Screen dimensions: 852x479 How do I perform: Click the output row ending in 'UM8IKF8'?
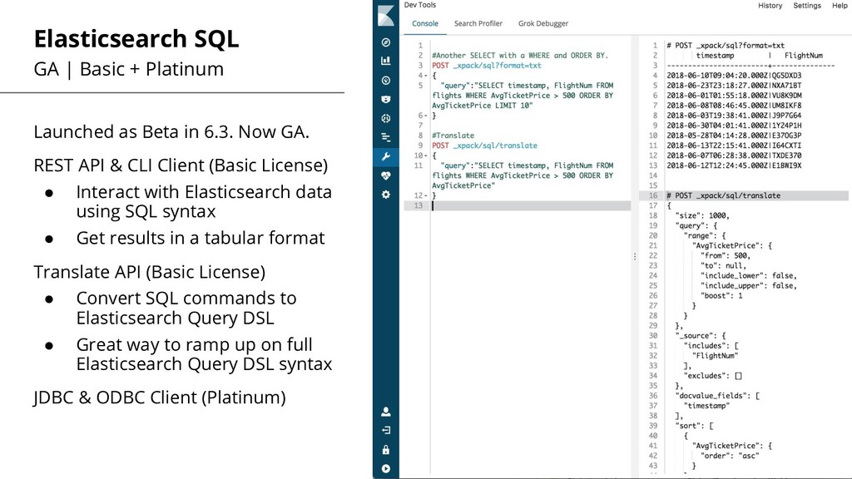click(734, 106)
